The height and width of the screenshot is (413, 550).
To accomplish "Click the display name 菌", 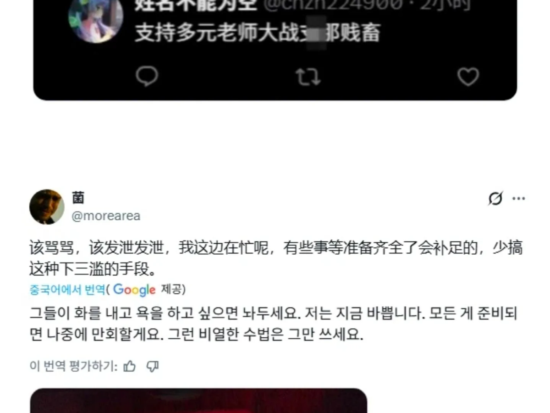I will (78, 198).
